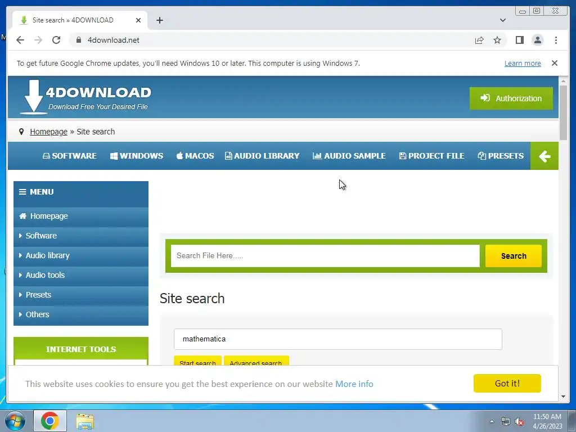Reload the 4download.net page
The width and height of the screenshot is (576, 432).
point(56,40)
